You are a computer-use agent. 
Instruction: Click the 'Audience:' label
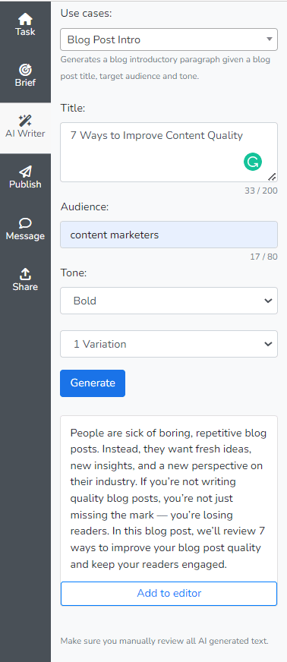[84, 206]
